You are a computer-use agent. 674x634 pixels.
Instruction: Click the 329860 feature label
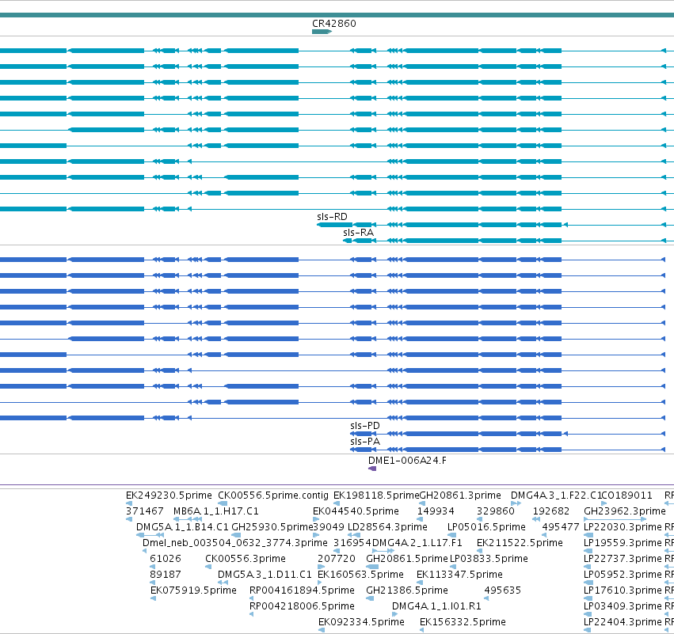(496, 511)
